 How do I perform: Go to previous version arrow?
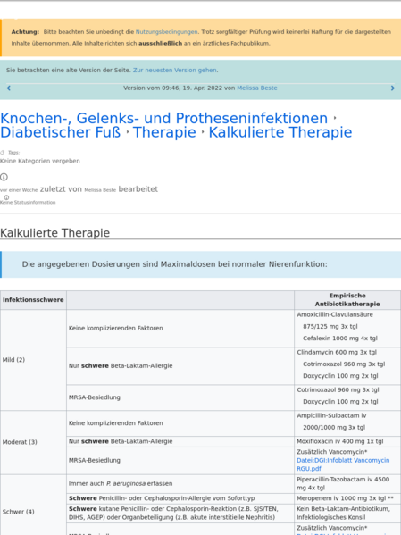click(9, 88)
